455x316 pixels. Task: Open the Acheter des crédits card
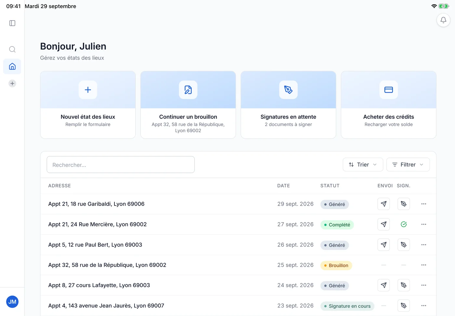click(389, 105)
